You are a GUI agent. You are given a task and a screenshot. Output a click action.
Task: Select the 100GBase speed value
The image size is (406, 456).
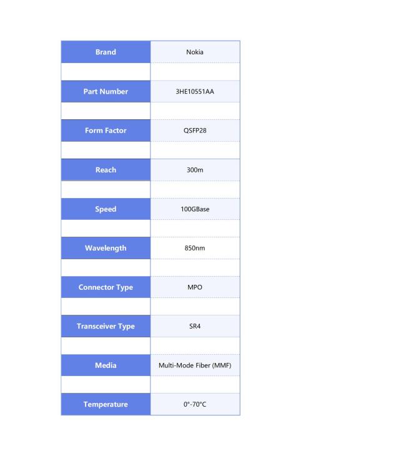coord(195,209)
